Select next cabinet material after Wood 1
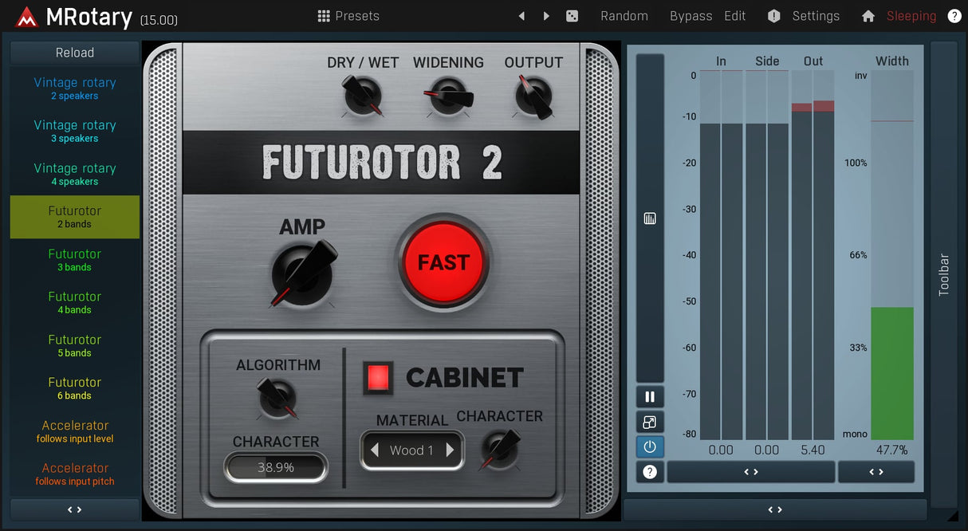Screen dimensions: 968x531 click(450, 450)
